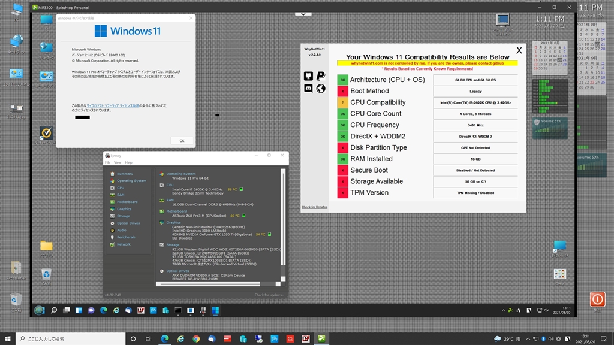The width and height of the screenshot is (614, 345).
Task: Select Audio in Speccy sidebar
Action: (121, 230)
